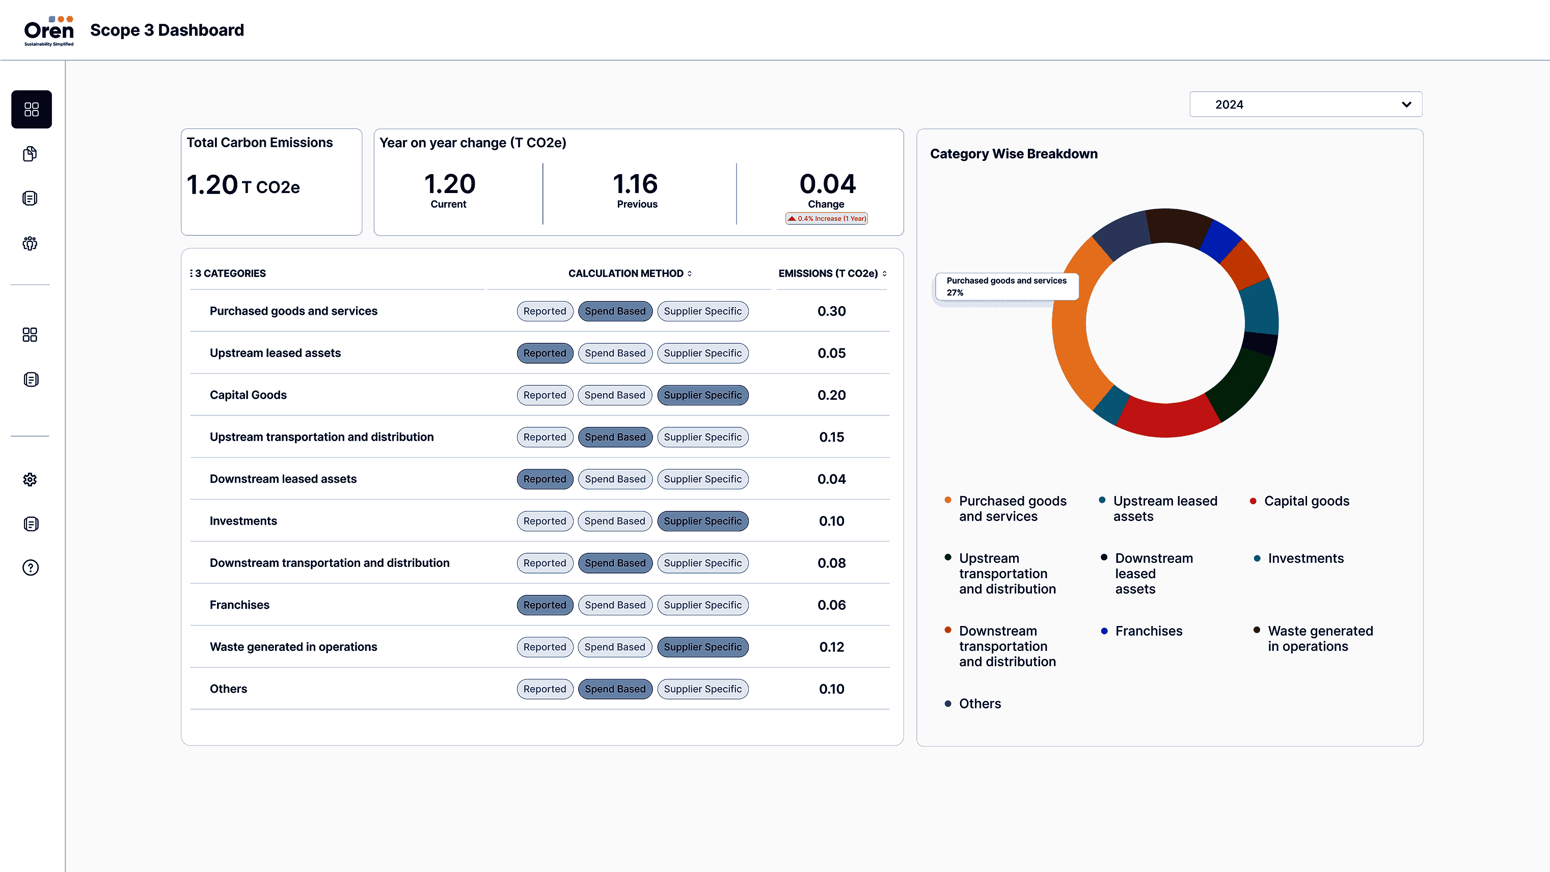Click the second grid icon in sidebar
Screen dimensions: 1550x872
click(x=30, y=335)
